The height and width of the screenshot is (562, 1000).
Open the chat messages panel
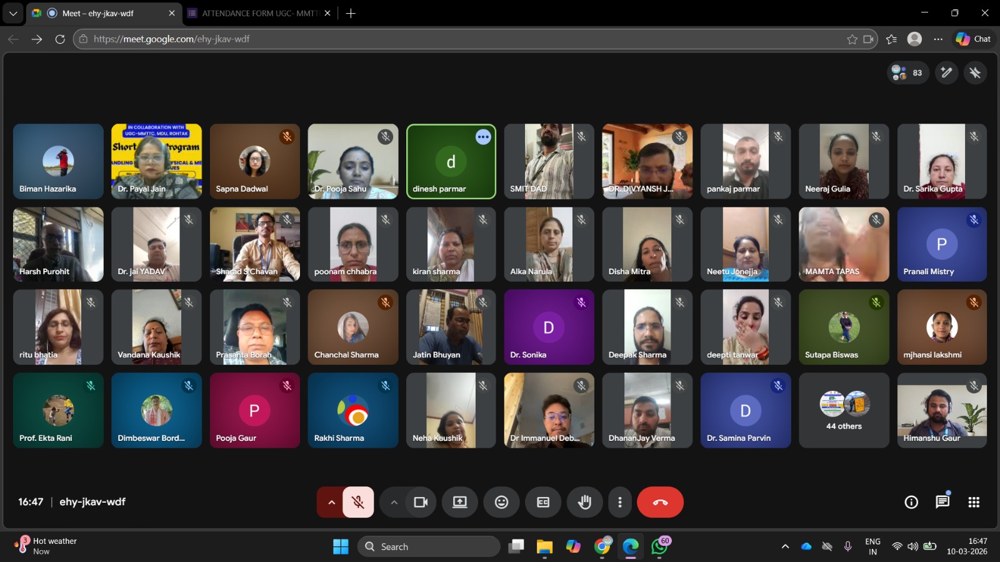tap(942, 502)
